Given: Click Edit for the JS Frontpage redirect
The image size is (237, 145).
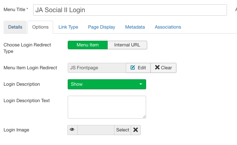Looking at the screenshot, I should click(x=138, y=68).
